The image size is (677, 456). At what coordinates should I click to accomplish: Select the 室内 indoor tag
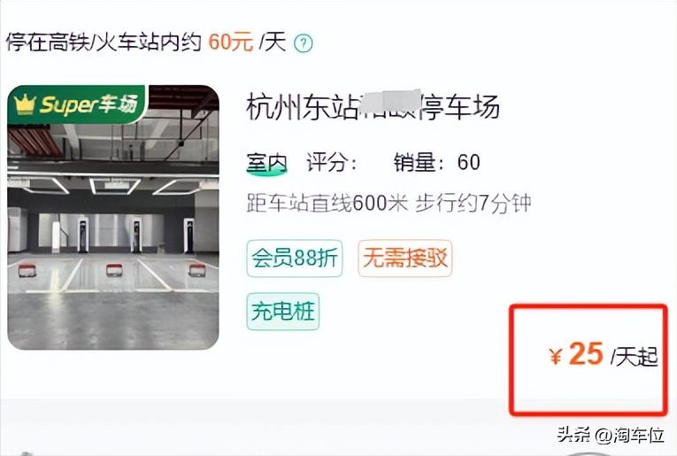click(x=267, y=163)
